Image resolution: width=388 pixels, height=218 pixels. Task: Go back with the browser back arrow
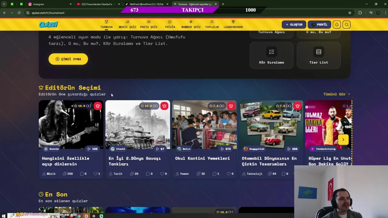coord(4,13)
